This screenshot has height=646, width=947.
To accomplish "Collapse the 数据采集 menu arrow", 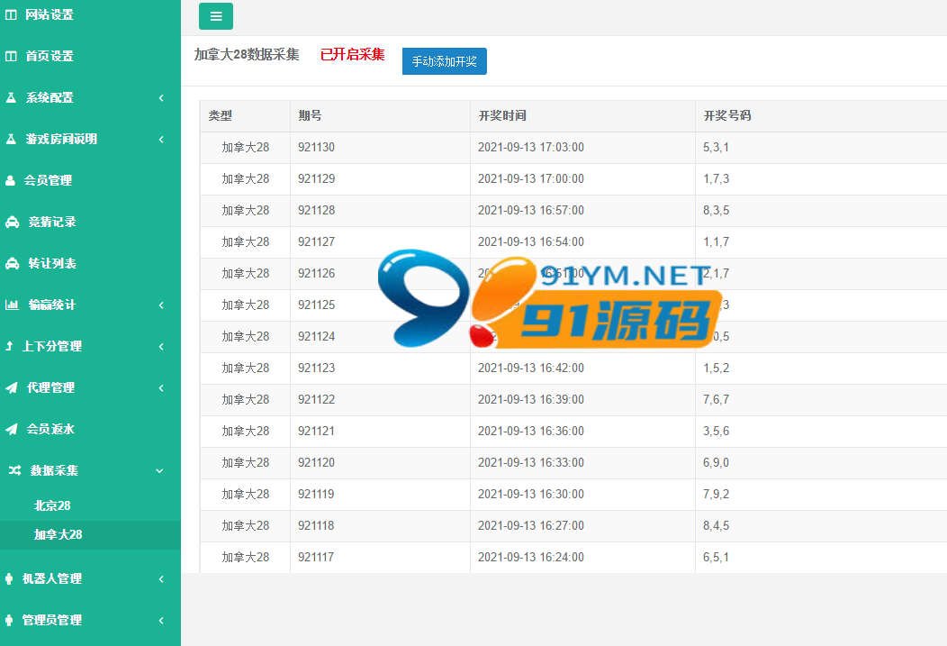I will coord(160,470).
